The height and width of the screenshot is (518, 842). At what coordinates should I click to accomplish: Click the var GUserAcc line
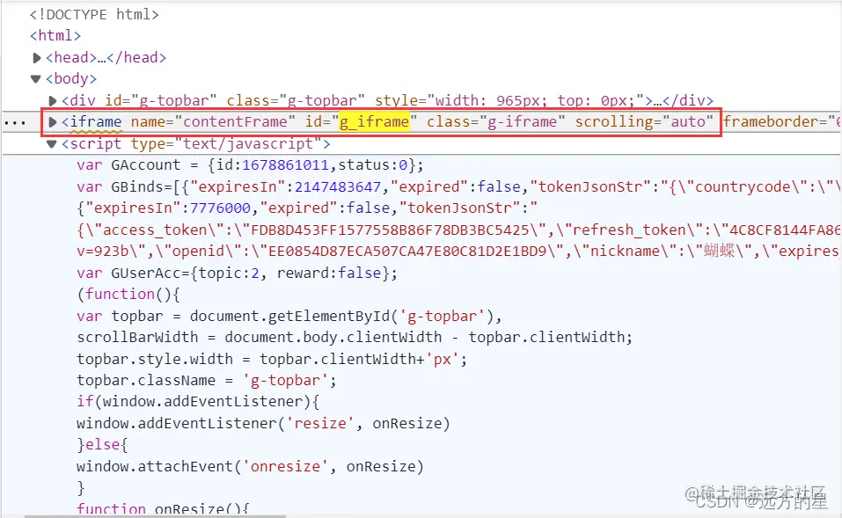[x=237, y=273]
